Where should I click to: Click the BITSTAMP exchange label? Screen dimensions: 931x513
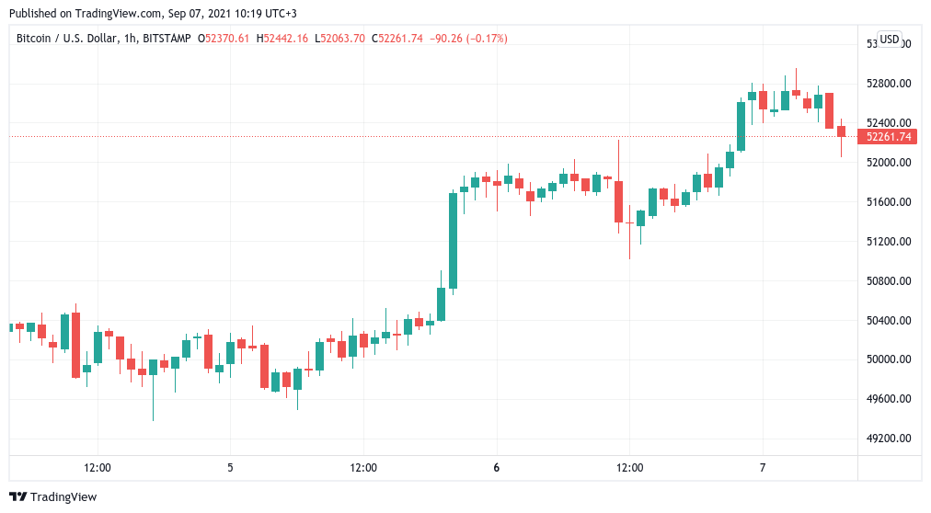167,39
